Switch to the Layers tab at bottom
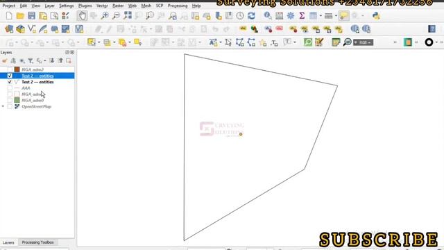Viewport: 444px width, 250px height. tap(8, 242)
